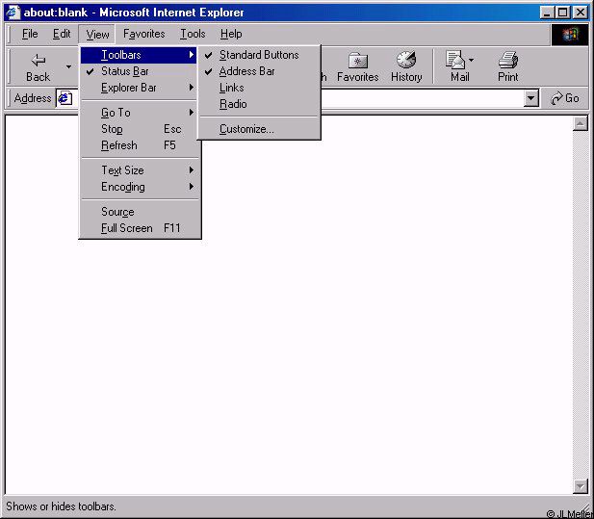Click the Internet Explorer title bar icon

click(13, 13)
